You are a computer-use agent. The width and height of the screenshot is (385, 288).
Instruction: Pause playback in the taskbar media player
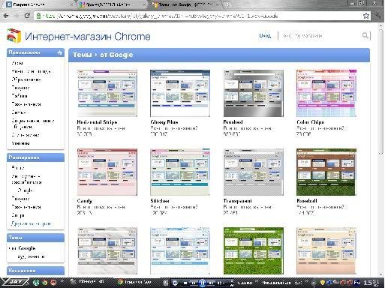[203, 283]
